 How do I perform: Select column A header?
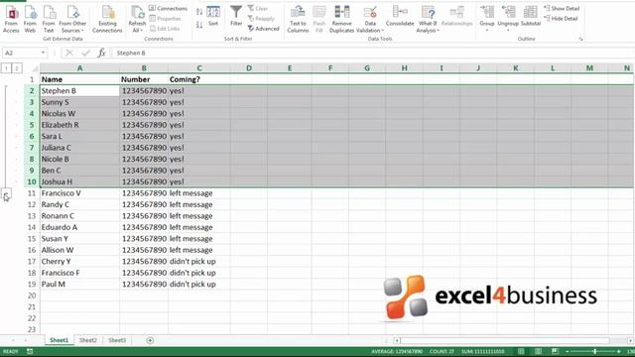pyautogui.click(x=79, y=68)
